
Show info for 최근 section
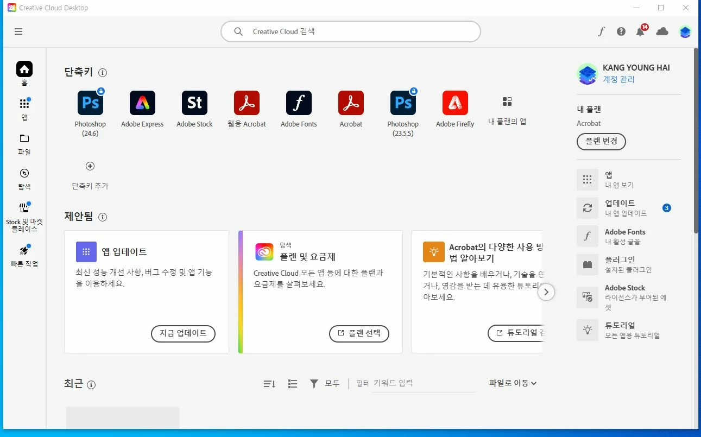coord(91,385)
